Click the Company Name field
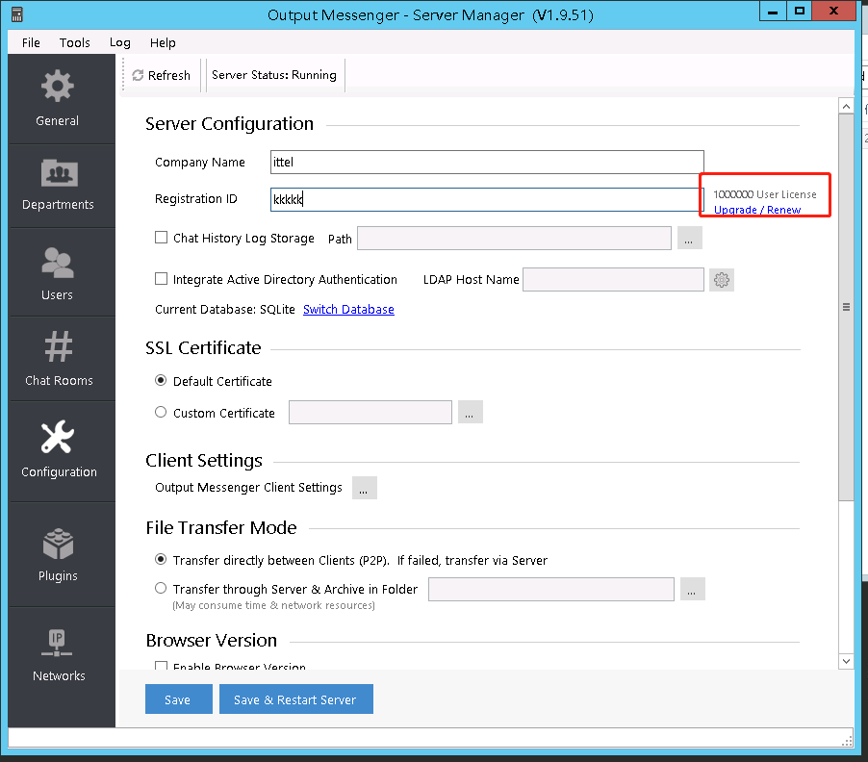868x762 pixels. click(487, 163)
